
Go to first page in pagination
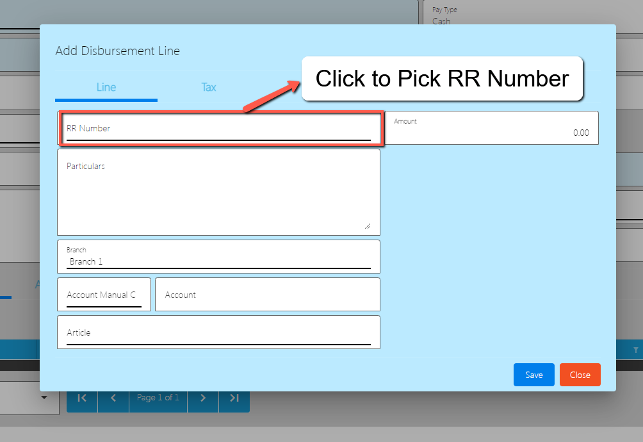(82, 398)
